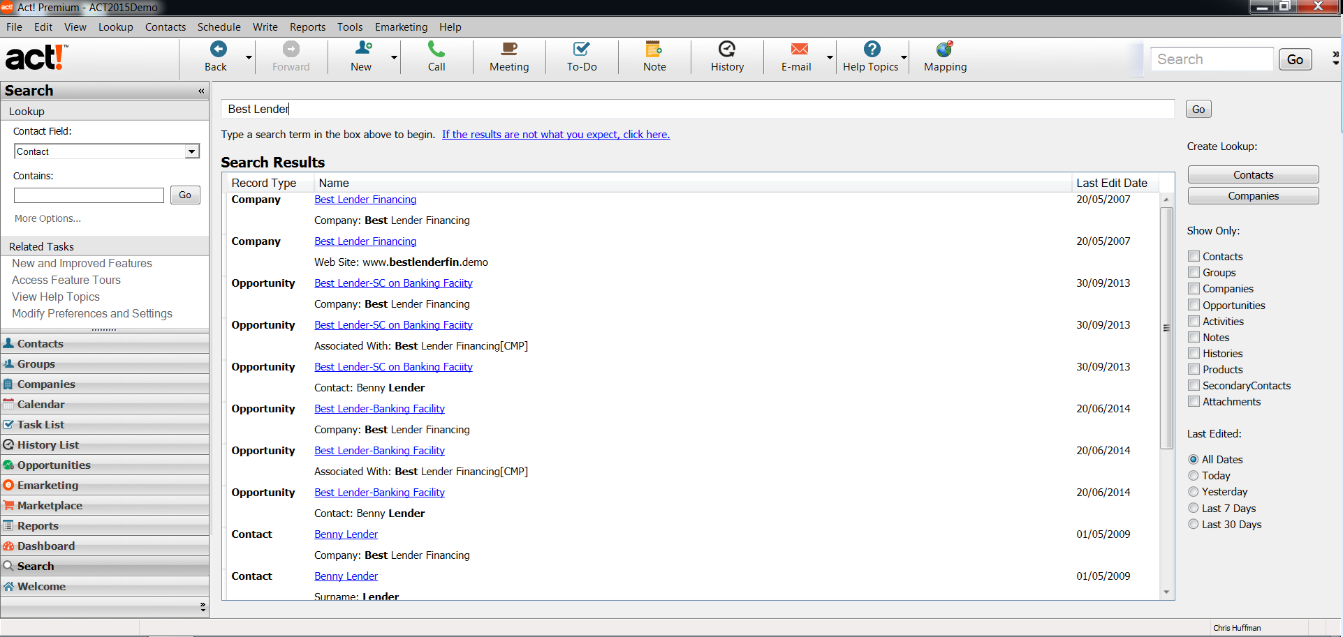The height and width of the screenshot is (637, 1343).
Task: Click scrollbar up arrow in results
Action: click(1166, 200)
